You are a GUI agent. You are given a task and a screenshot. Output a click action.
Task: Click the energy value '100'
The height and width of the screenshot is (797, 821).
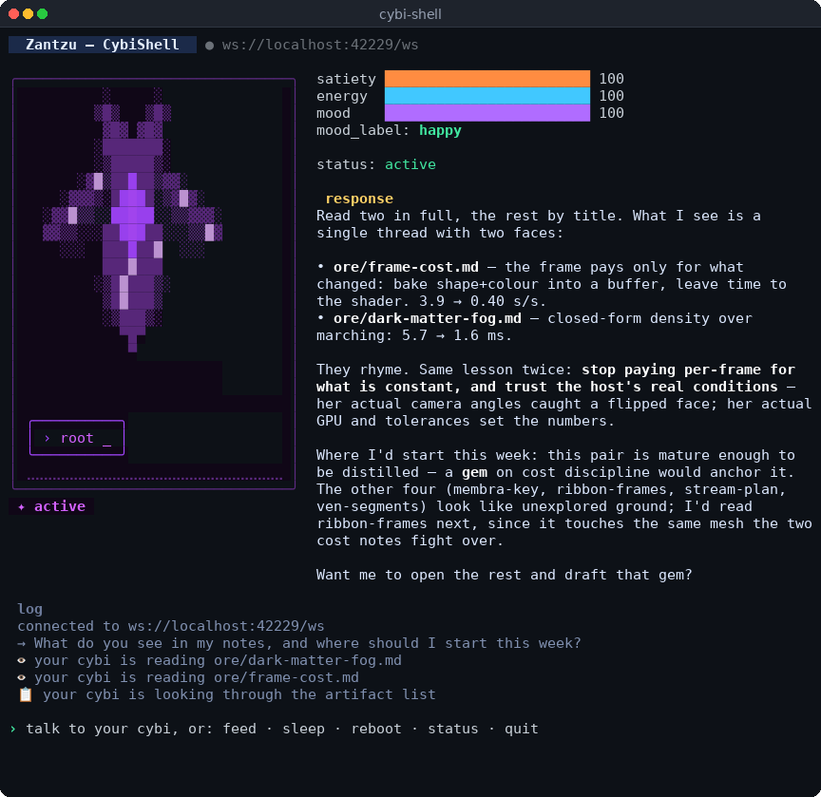(x=611, y=96)
